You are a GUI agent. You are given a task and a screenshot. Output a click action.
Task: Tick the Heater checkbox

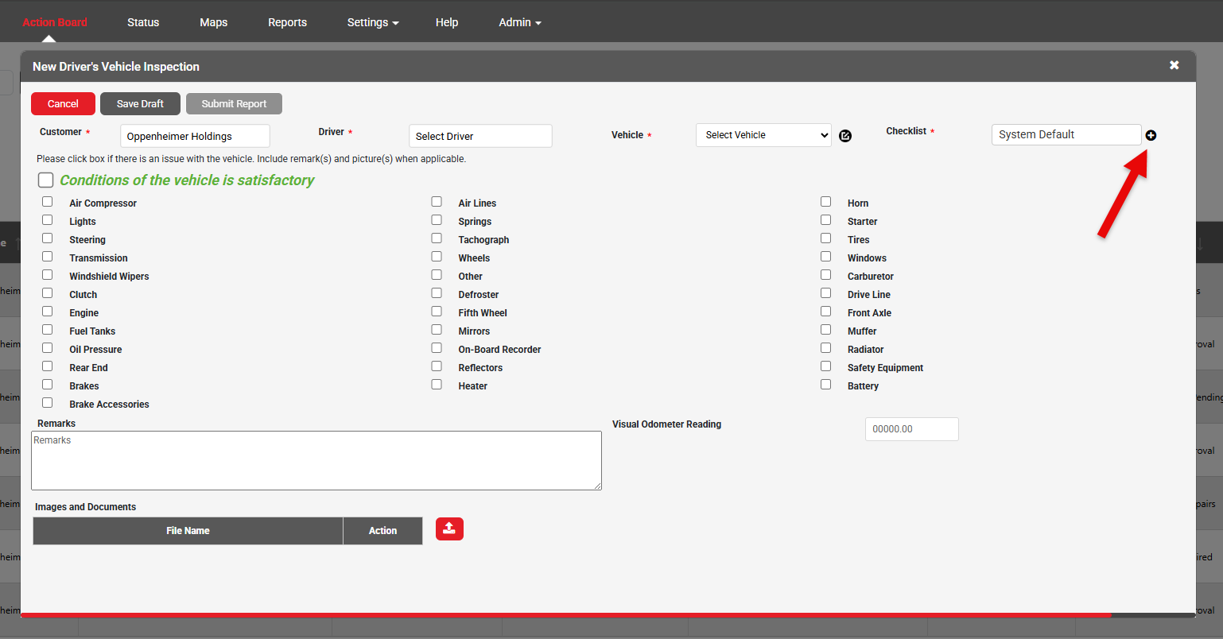437,385
